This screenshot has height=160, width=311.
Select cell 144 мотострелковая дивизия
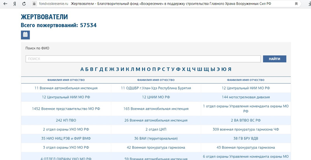[246, 97]
